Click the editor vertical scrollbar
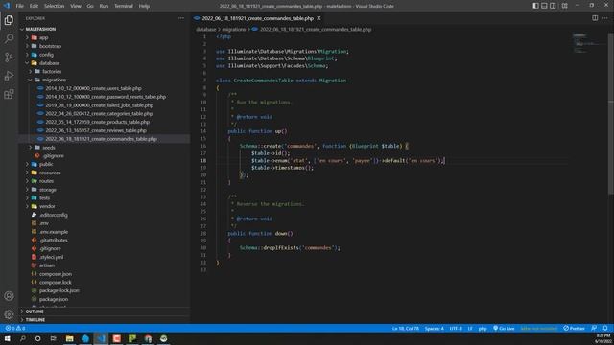Image resolution: width=614 pixels, height=345 pixels. point(611,113)
